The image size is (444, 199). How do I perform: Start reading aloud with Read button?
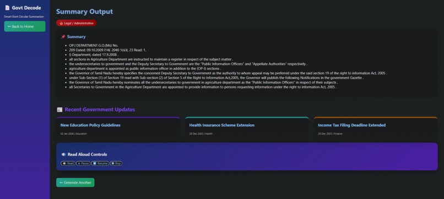(x=68, y=163)
